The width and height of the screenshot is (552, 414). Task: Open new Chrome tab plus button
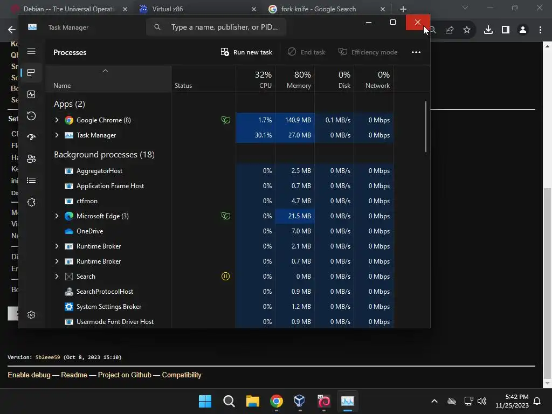pyautogui.click(x=403, y=9)
